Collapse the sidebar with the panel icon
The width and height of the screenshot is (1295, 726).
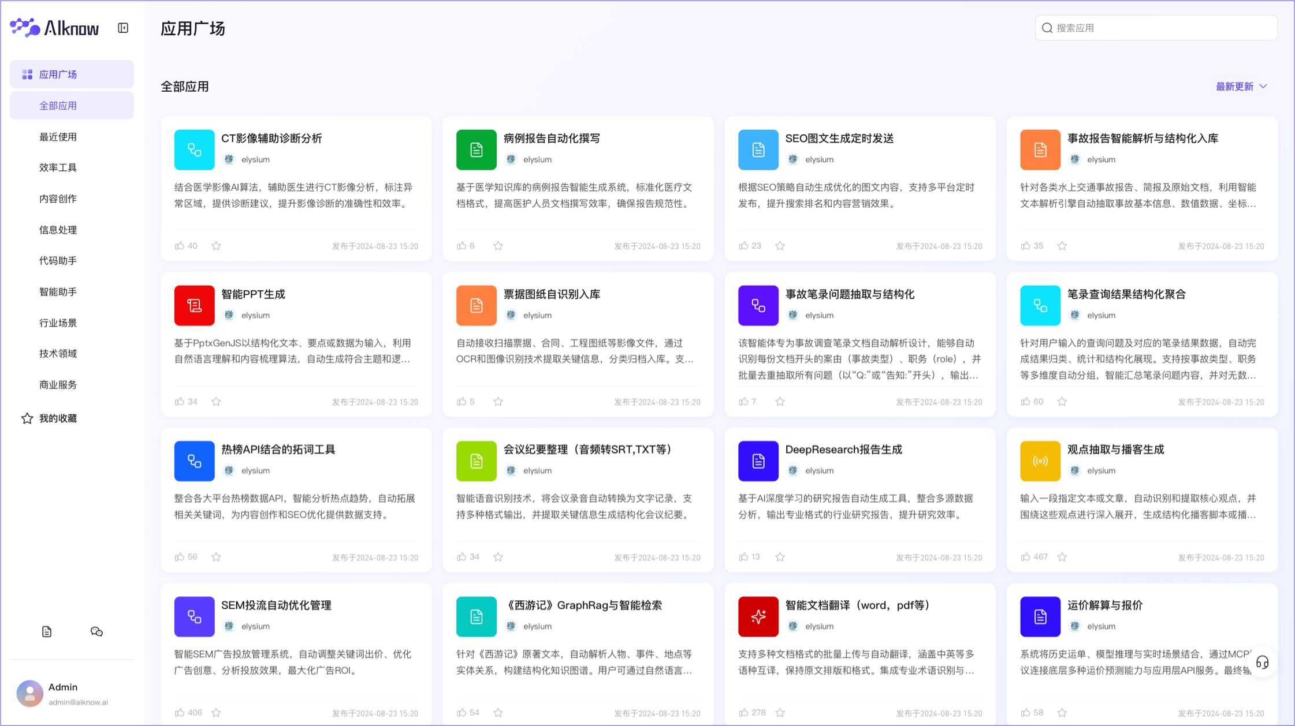tap(123, 28)
